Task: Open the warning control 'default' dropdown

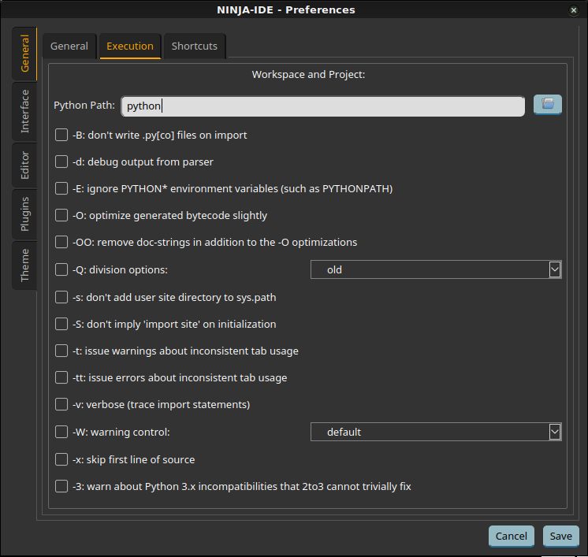Action: click(x=436, y=432)
